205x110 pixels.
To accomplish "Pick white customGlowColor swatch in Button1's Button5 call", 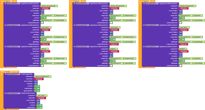I will (42, 66).
